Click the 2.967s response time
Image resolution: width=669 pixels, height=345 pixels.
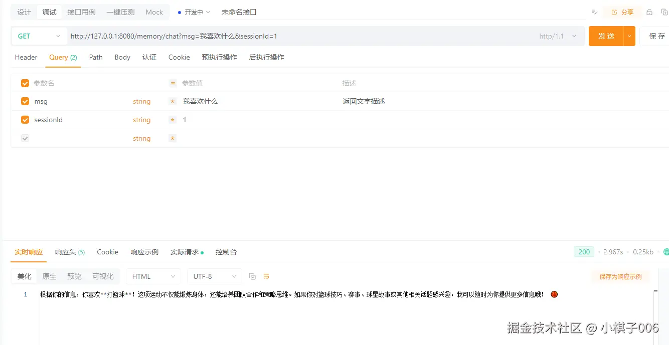(613, 252)
